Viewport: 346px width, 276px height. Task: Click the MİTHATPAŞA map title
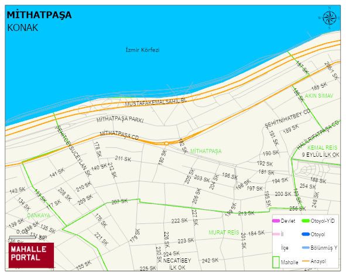click(39, 15)
